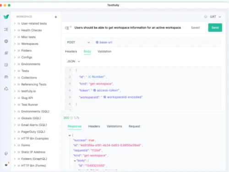This screenshot has height=172, width=229.
Task: Open the Referencing Tests folder
Action: (34, 84)
